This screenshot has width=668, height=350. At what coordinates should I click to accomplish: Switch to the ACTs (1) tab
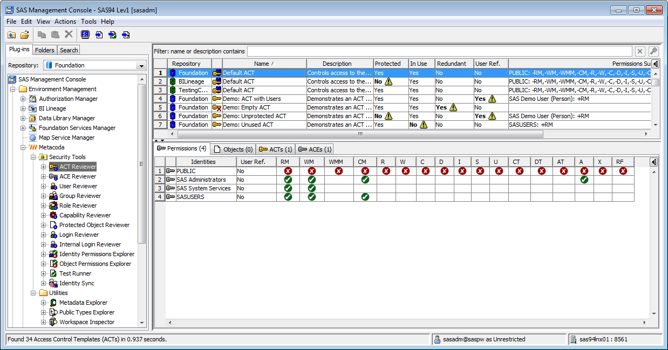276,149
